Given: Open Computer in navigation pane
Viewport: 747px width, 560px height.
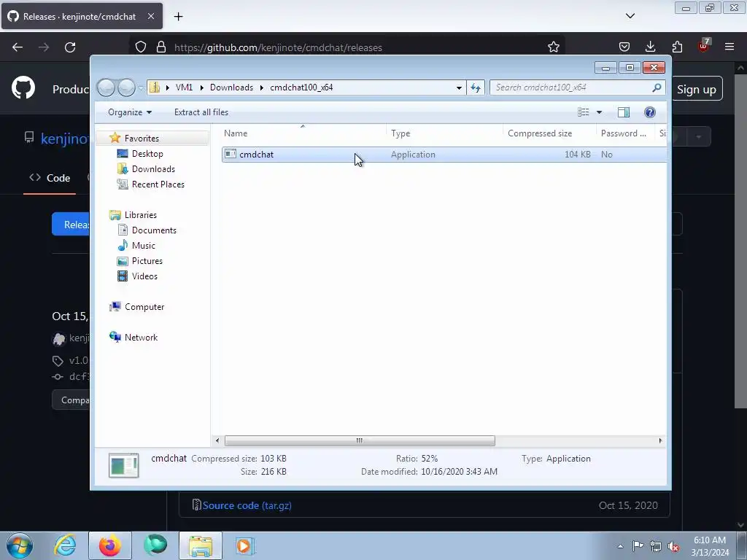Looking at the screenshot, I should pos(144,307).
